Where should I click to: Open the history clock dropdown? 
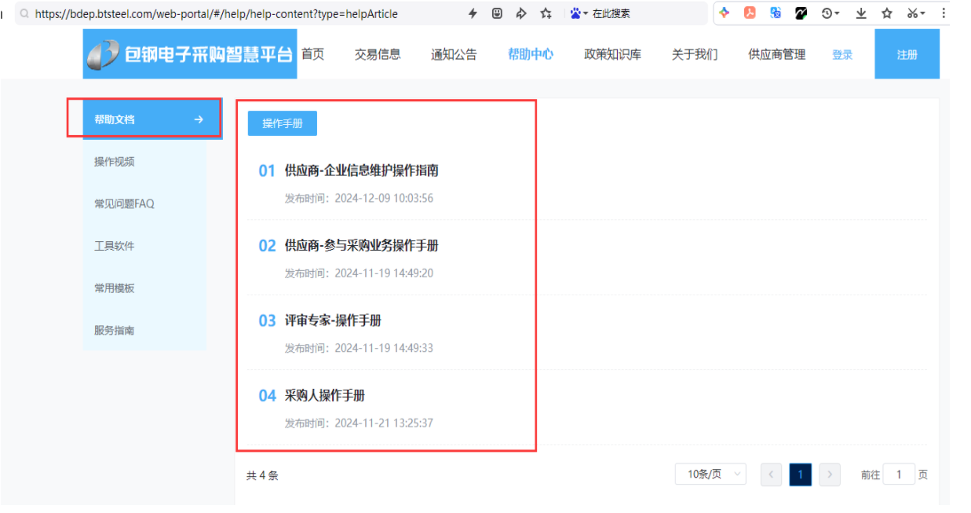coord(830,13)
